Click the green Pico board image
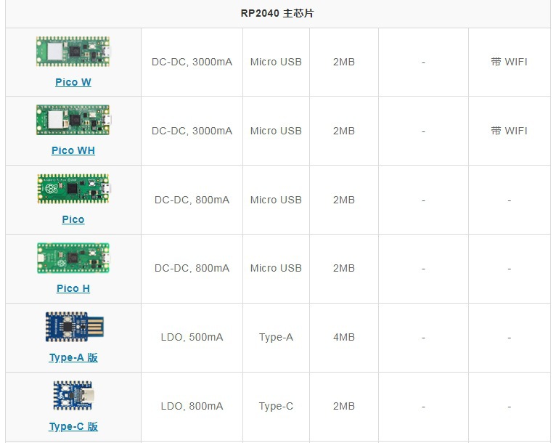Viewport: 556px width, 443px height. pos(73,189)
